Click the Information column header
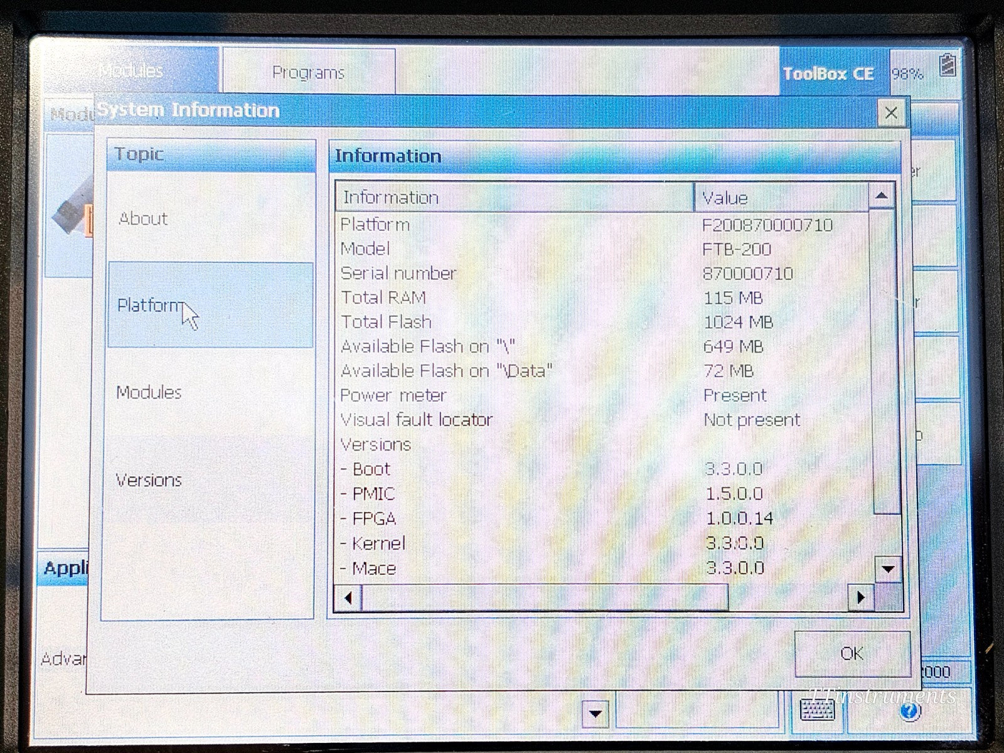The image size is (1004, 753). [515, 197]
